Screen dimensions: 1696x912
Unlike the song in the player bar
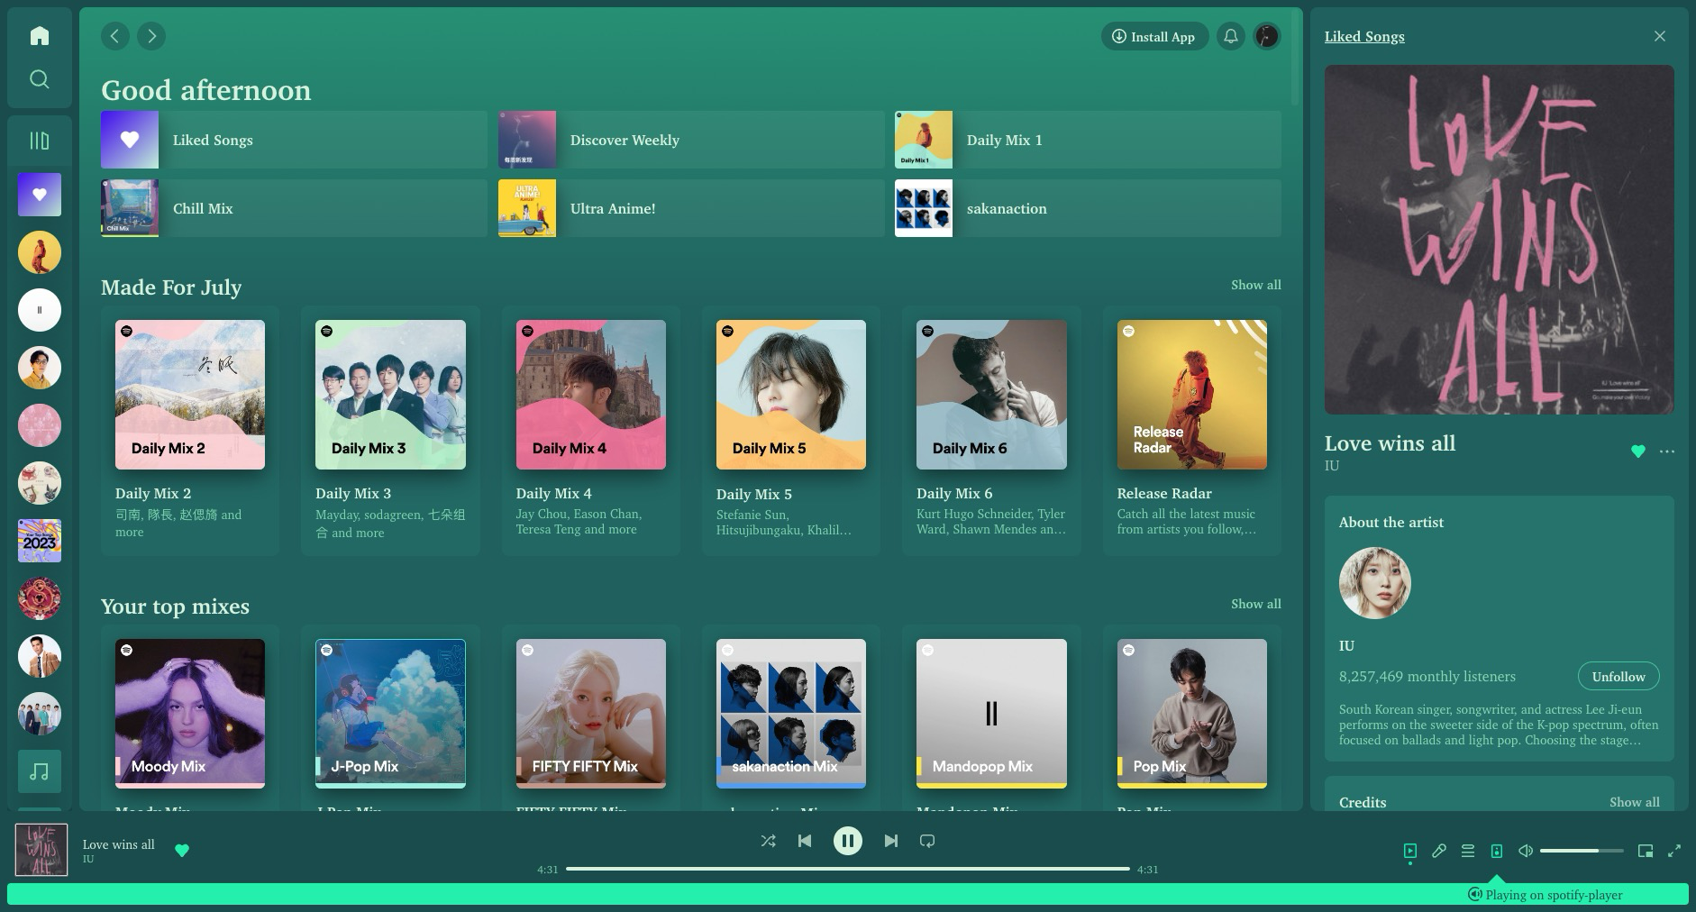tap(182, 850)
